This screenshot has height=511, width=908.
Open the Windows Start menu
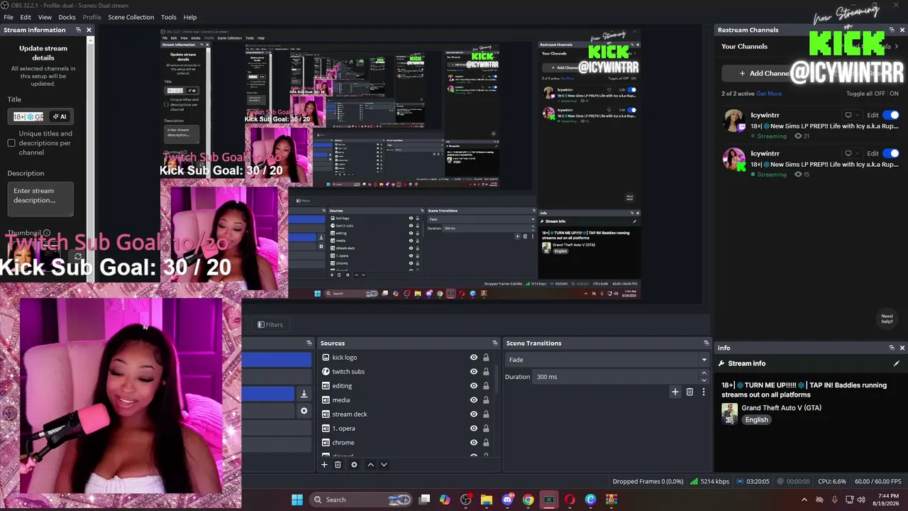pyautogui.click(x=297, y=500)
